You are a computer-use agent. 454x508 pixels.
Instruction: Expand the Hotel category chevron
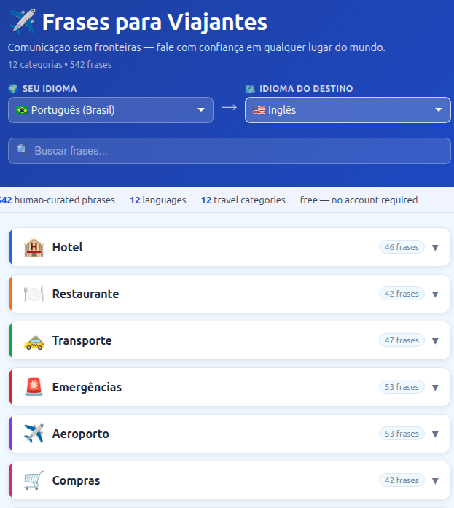tap(435, 247)
